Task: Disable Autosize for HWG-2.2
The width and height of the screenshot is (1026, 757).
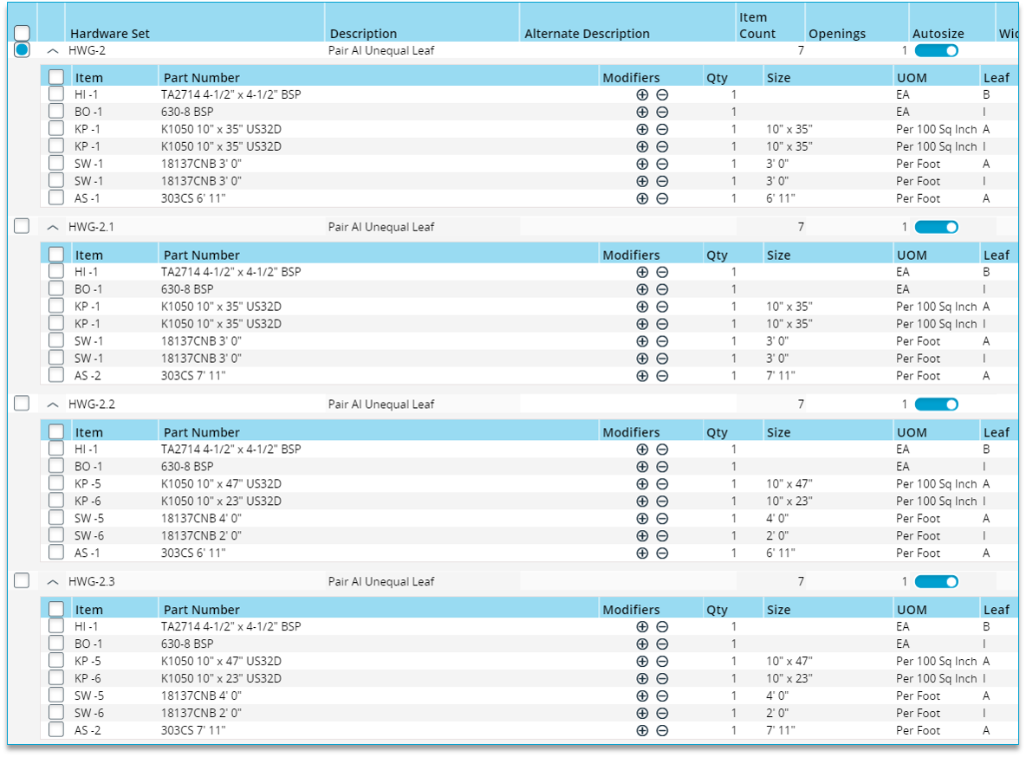Action: click(936, 404)
